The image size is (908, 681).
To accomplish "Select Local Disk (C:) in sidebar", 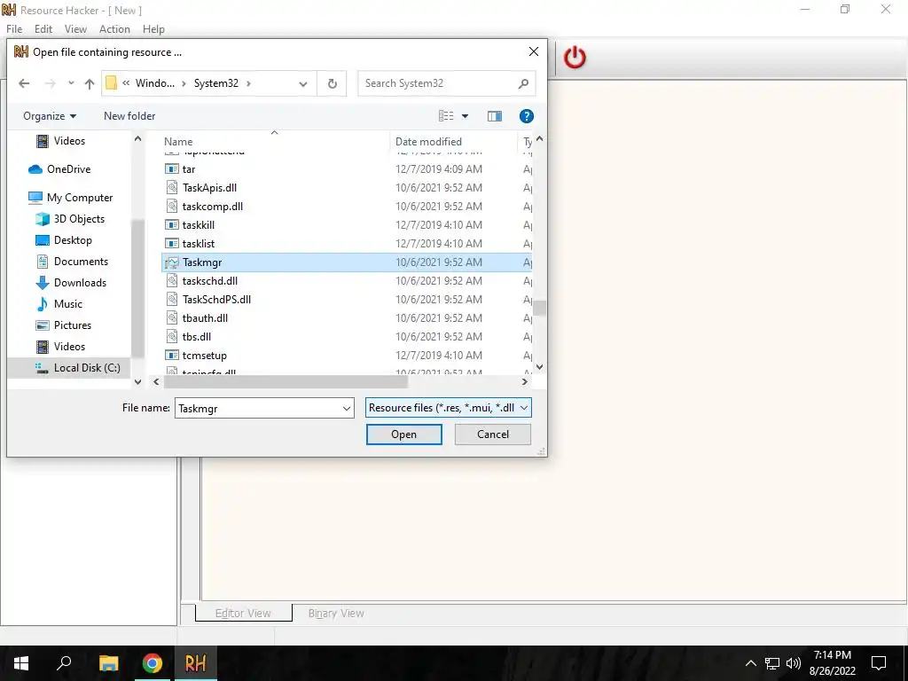I will pos(69,368).
